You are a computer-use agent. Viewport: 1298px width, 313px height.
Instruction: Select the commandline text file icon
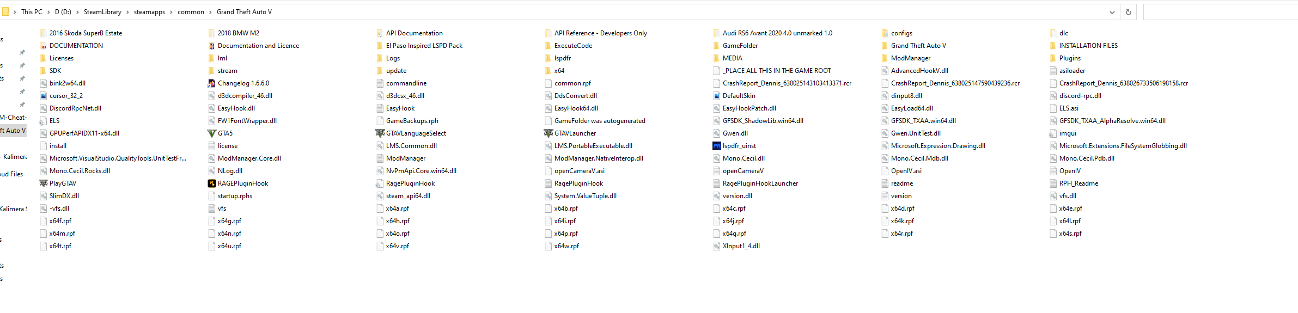380,83
